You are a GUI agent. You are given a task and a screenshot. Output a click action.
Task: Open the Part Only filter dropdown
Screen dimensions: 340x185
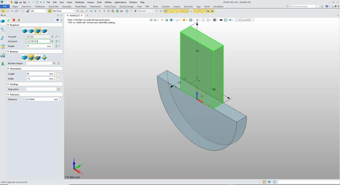(73, 11)
